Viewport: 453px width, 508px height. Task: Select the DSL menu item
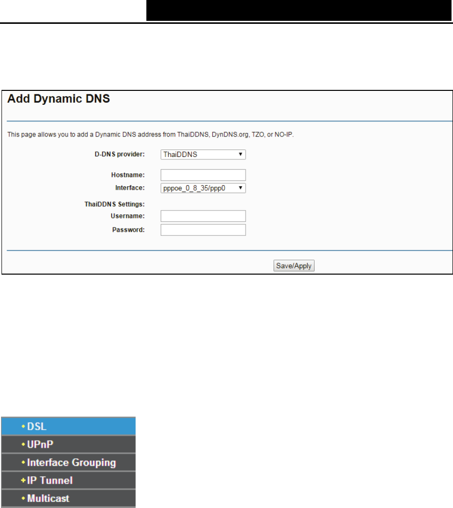pyautogui.click(x=68, y=427)
